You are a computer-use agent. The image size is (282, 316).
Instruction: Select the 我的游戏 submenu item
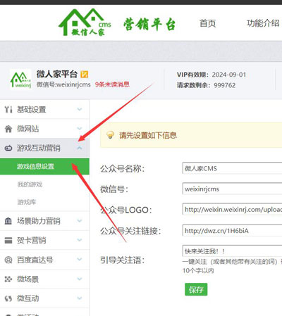click(30, 184)
